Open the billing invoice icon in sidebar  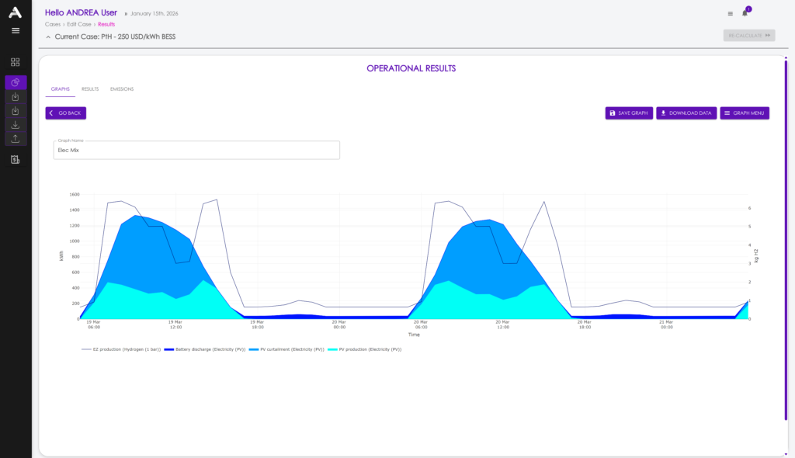[16, 160]
